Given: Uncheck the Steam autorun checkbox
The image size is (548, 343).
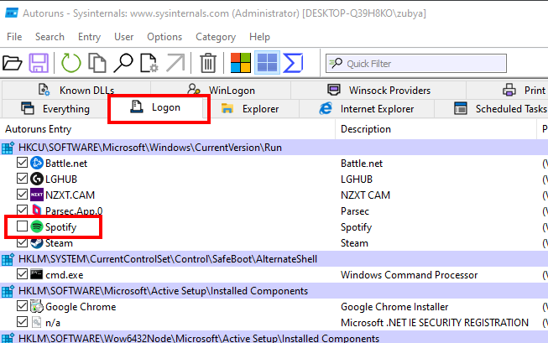Looking at the screenshot, I should click(22, 242).
